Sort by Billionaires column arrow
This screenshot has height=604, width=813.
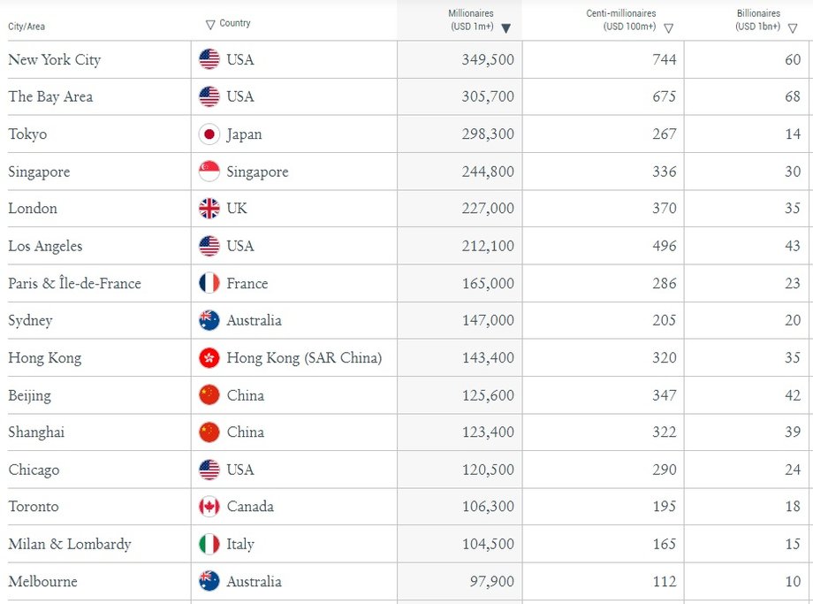792,27
